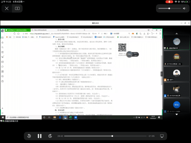Pause the video playback

39,136
